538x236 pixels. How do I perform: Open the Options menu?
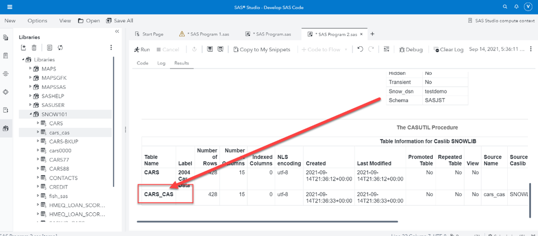tap(37, 20)
